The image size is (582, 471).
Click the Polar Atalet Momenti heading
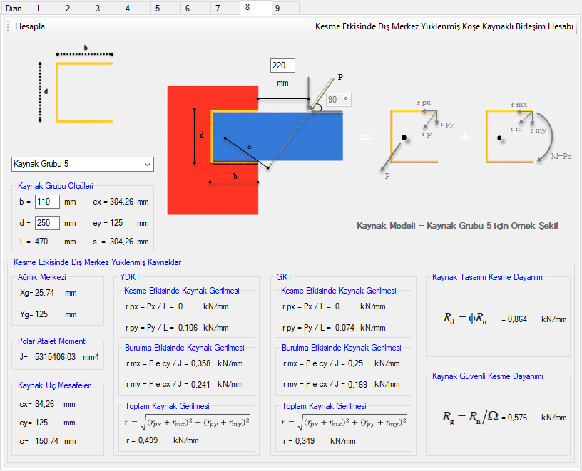[52, 341]
